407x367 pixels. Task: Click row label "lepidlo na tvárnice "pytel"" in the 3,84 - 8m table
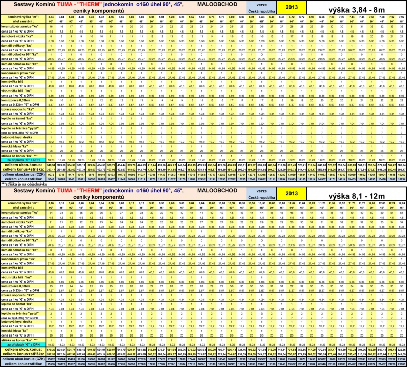tap(20, 128)
